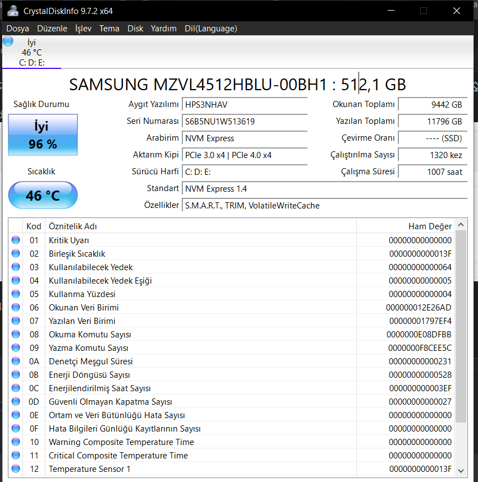Screen dimensions: 478x482
Task: Select the Kullanma Yüzdesi attribute name
Action: click(x=82, y=294)
